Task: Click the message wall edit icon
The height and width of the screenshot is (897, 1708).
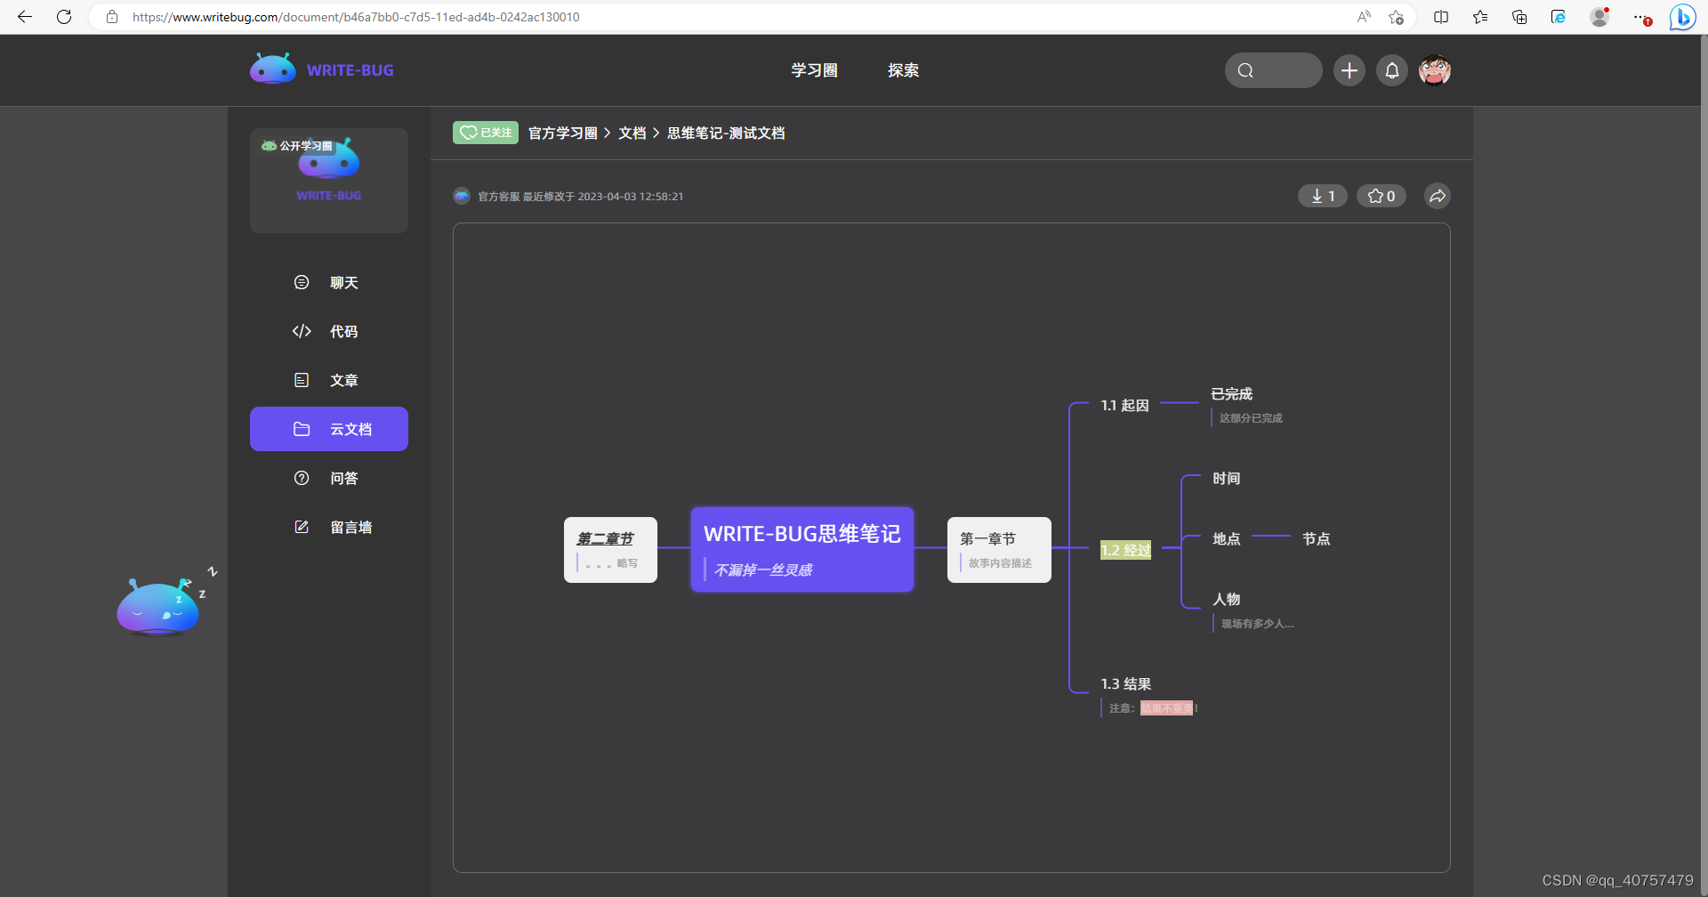Action: [x=302, y=527]
